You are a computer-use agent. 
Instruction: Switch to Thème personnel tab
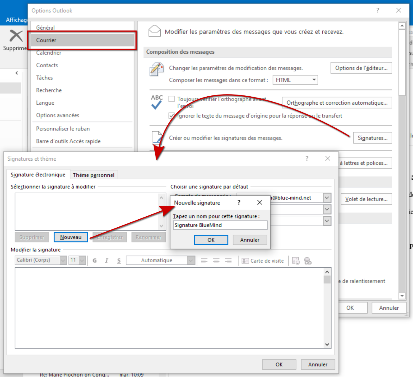click(x=94, y=175)
